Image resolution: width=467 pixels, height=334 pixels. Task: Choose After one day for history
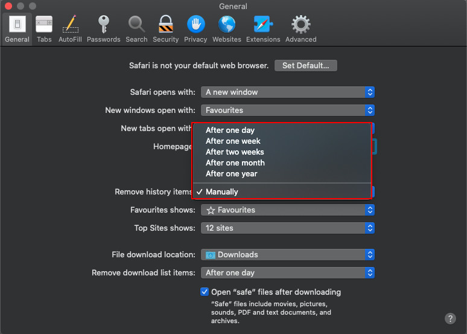(282, 130)
